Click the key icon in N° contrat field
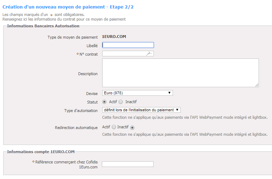Viewport: 272px width, 179px height. tap(149, 54)
